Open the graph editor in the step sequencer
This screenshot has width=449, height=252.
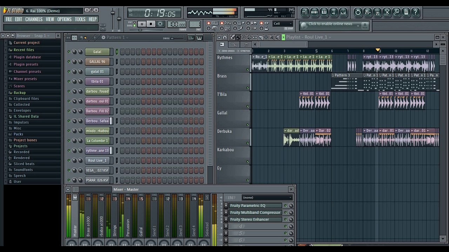pyautogui.click(x=191, y=38)
